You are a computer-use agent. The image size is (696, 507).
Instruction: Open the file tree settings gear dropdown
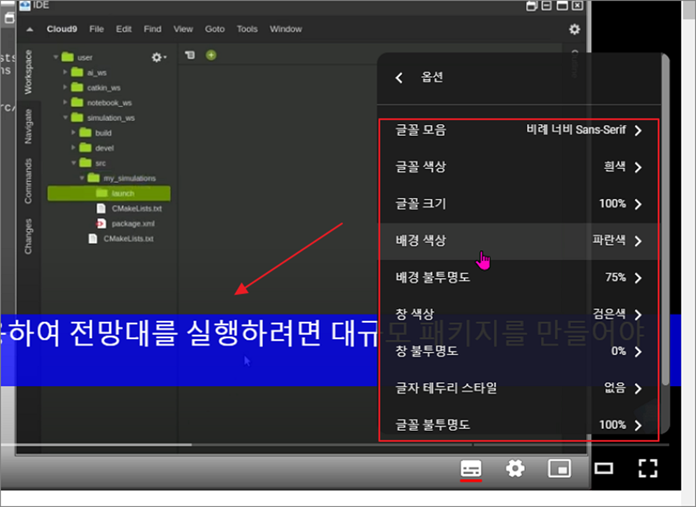click(x=159, y=57)
